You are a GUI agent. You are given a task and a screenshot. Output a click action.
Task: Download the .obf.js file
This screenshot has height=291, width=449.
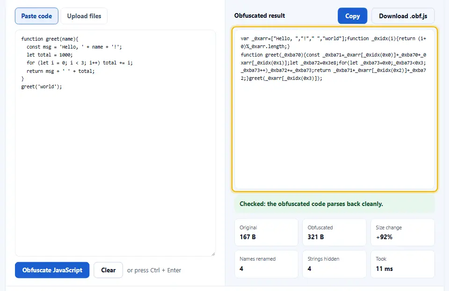coord(403,16)
